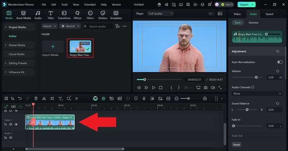Open the Effects tab
The height and width of the screenshot is (151, 288).
point(77,15)
